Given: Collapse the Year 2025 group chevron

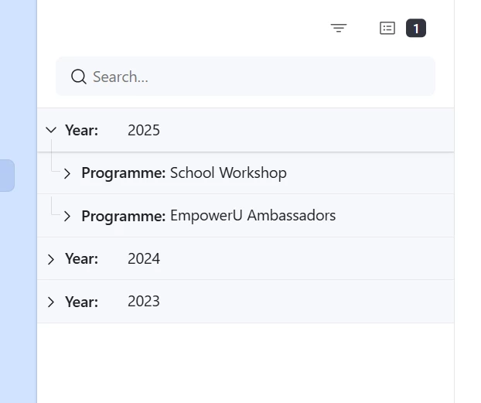Looking at the screenshot, I should (x=51, y=130).
